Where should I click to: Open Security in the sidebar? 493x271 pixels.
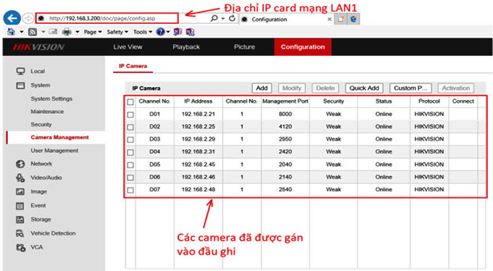41,125
